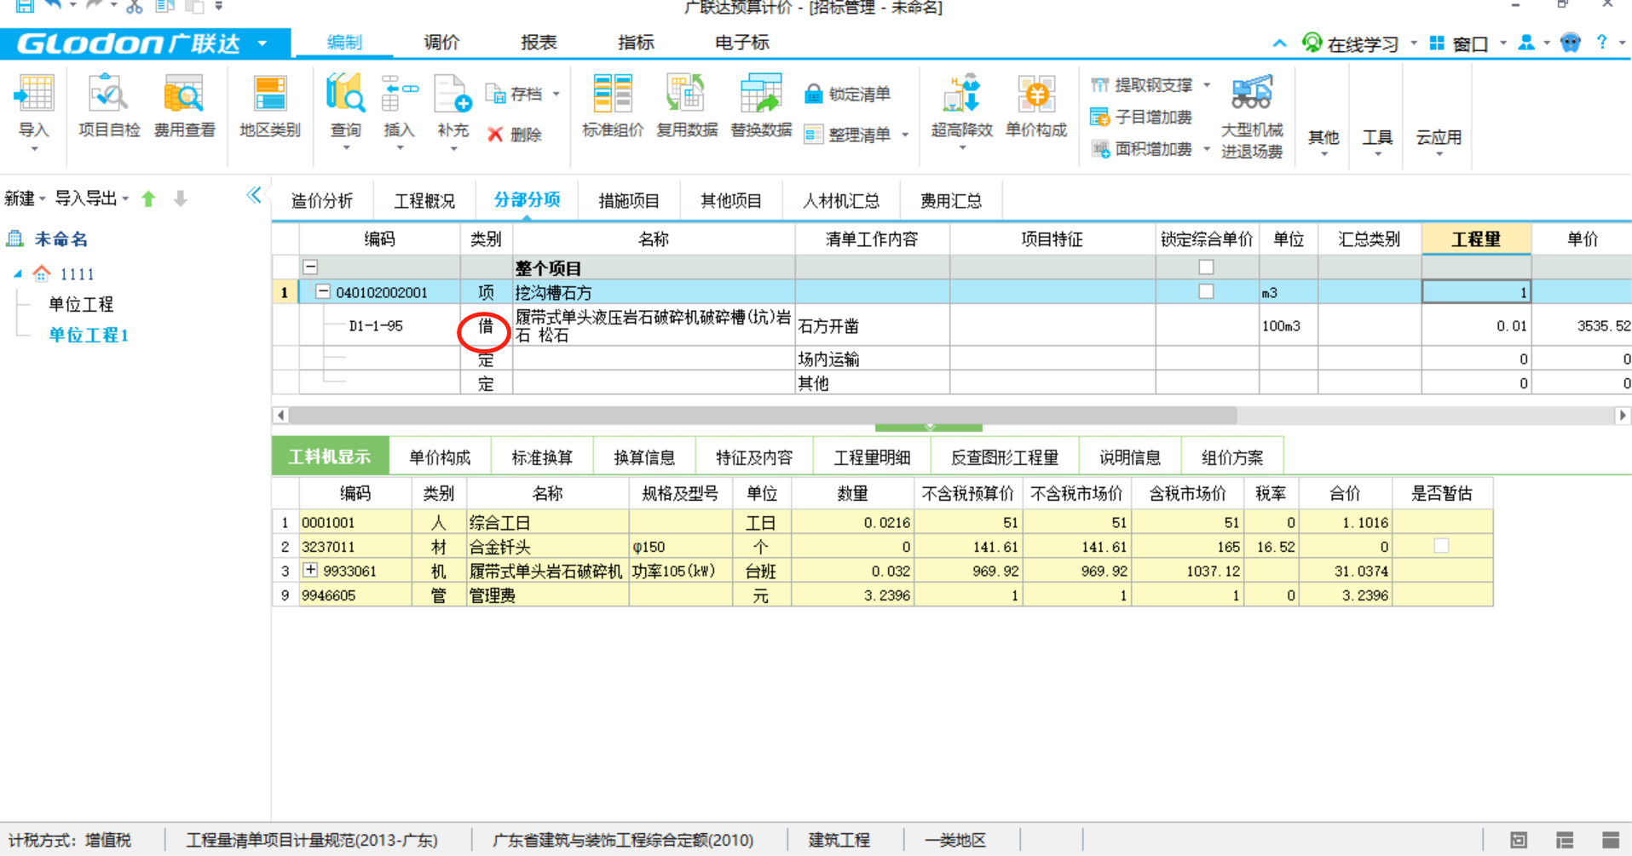
Task: Open the 其他 toolbar dropdown
Action: 1323,142
